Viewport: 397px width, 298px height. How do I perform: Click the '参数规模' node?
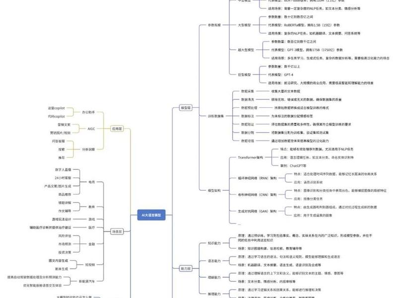[214, 25]
